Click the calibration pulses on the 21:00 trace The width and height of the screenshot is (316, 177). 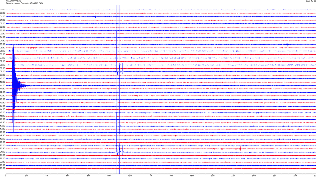[x=120, y=152]
